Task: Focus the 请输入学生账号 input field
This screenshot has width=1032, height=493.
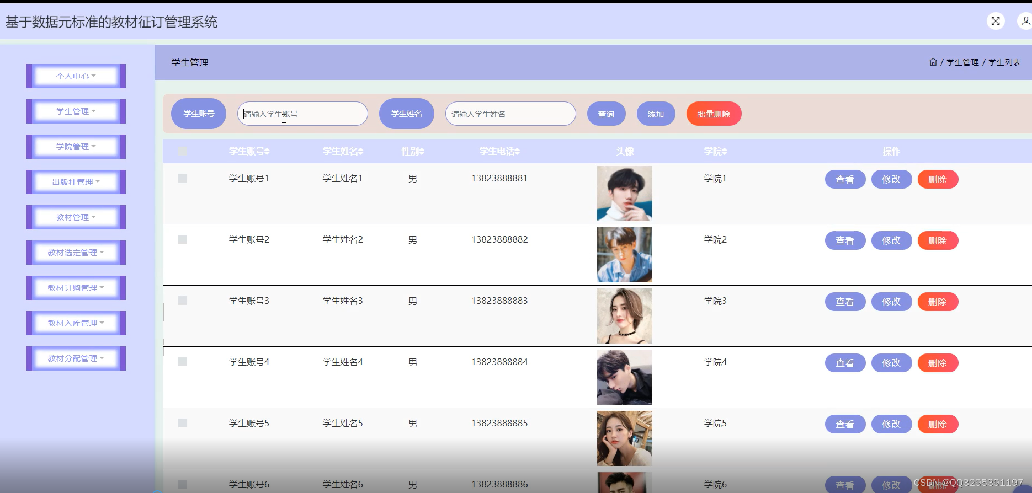Action: (x=302, y=114)
